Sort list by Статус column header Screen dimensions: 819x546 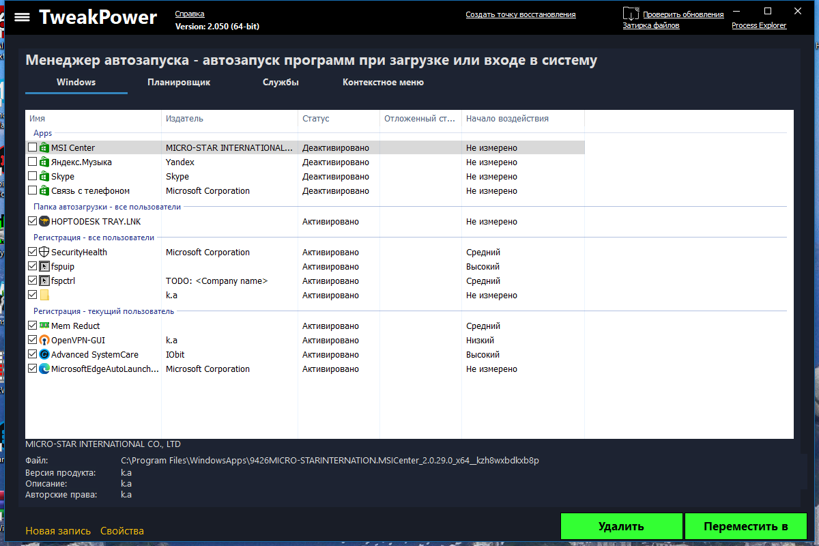click(339, 119)
